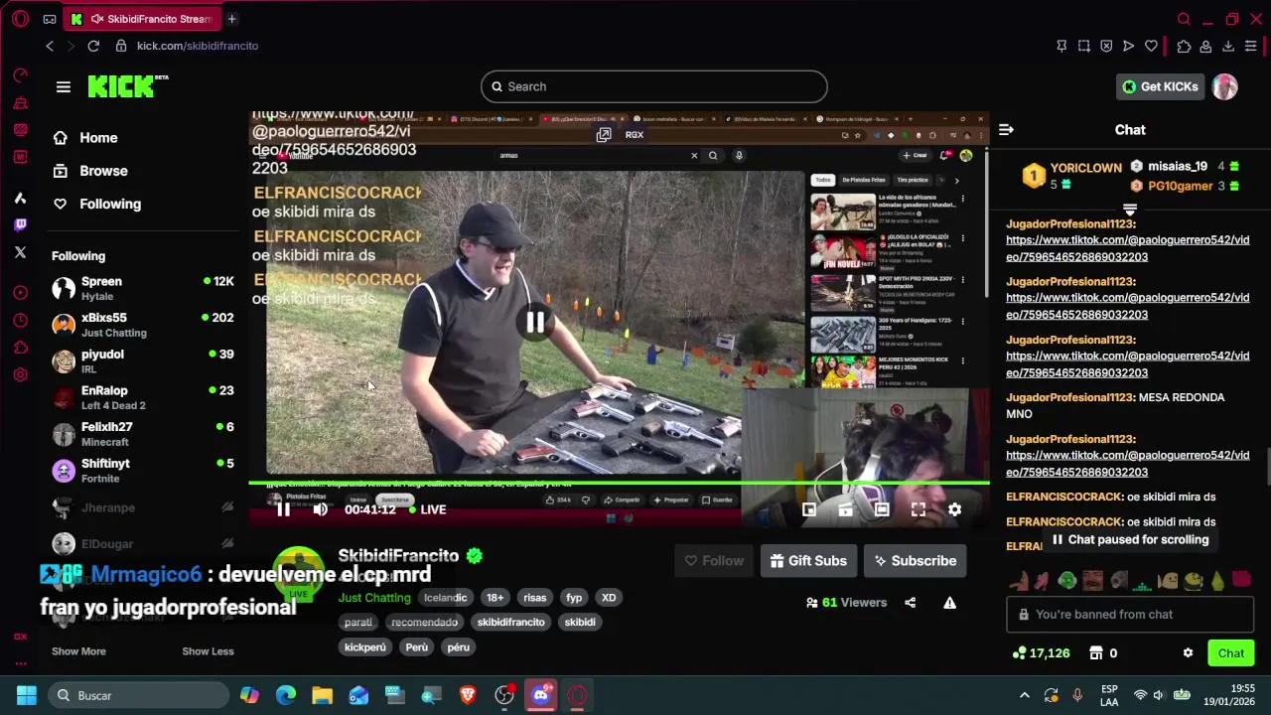Show more followed channels
The height and width of the screenshot is (715, 1271).
click(x=78, y=651)
